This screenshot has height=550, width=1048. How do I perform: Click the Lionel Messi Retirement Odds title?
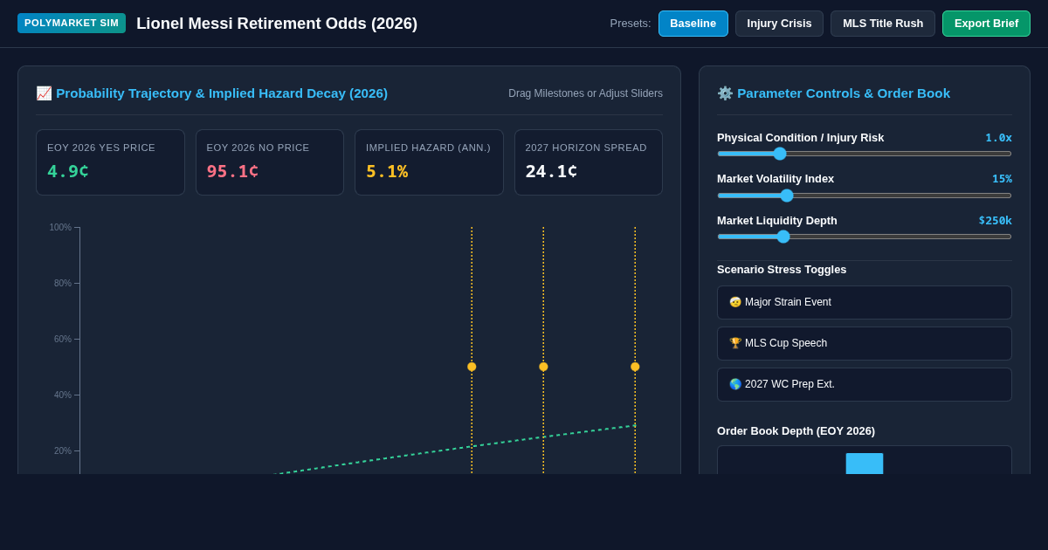pos(277,24)
